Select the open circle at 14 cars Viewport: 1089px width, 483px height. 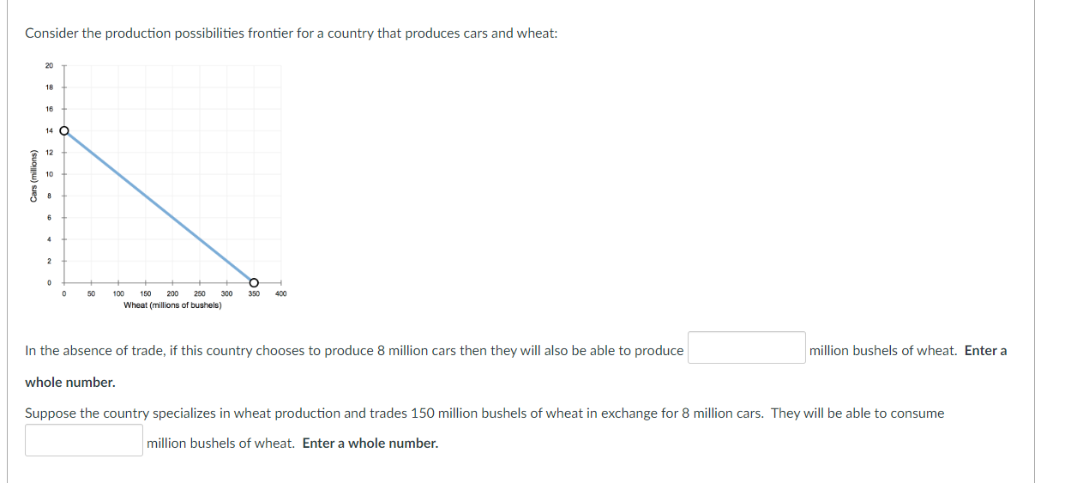coord(63,131)
